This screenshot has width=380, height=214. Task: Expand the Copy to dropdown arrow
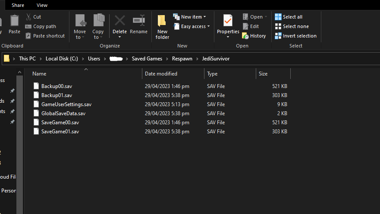(101, 37)
